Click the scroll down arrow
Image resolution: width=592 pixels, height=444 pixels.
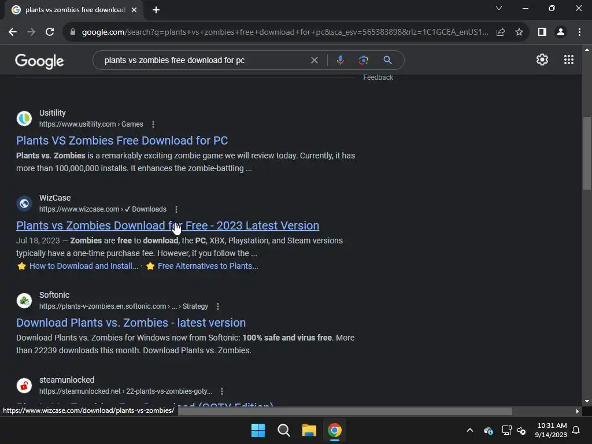[x=587, y=401]
